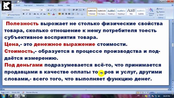The width and height of the screenshot is (174, 98).
Task: Open Change Case dropdown
Action: tap(45, 14)
